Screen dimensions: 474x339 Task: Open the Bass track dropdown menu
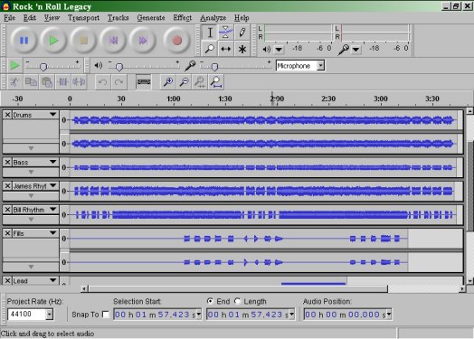[x=52, y=162]
